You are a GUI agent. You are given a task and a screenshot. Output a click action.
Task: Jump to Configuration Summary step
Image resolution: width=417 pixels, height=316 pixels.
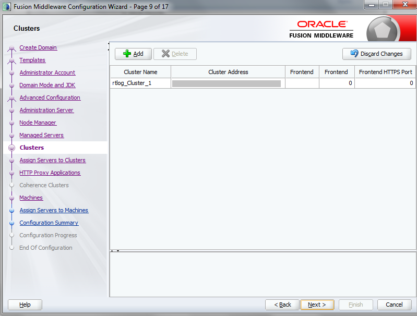49,223
